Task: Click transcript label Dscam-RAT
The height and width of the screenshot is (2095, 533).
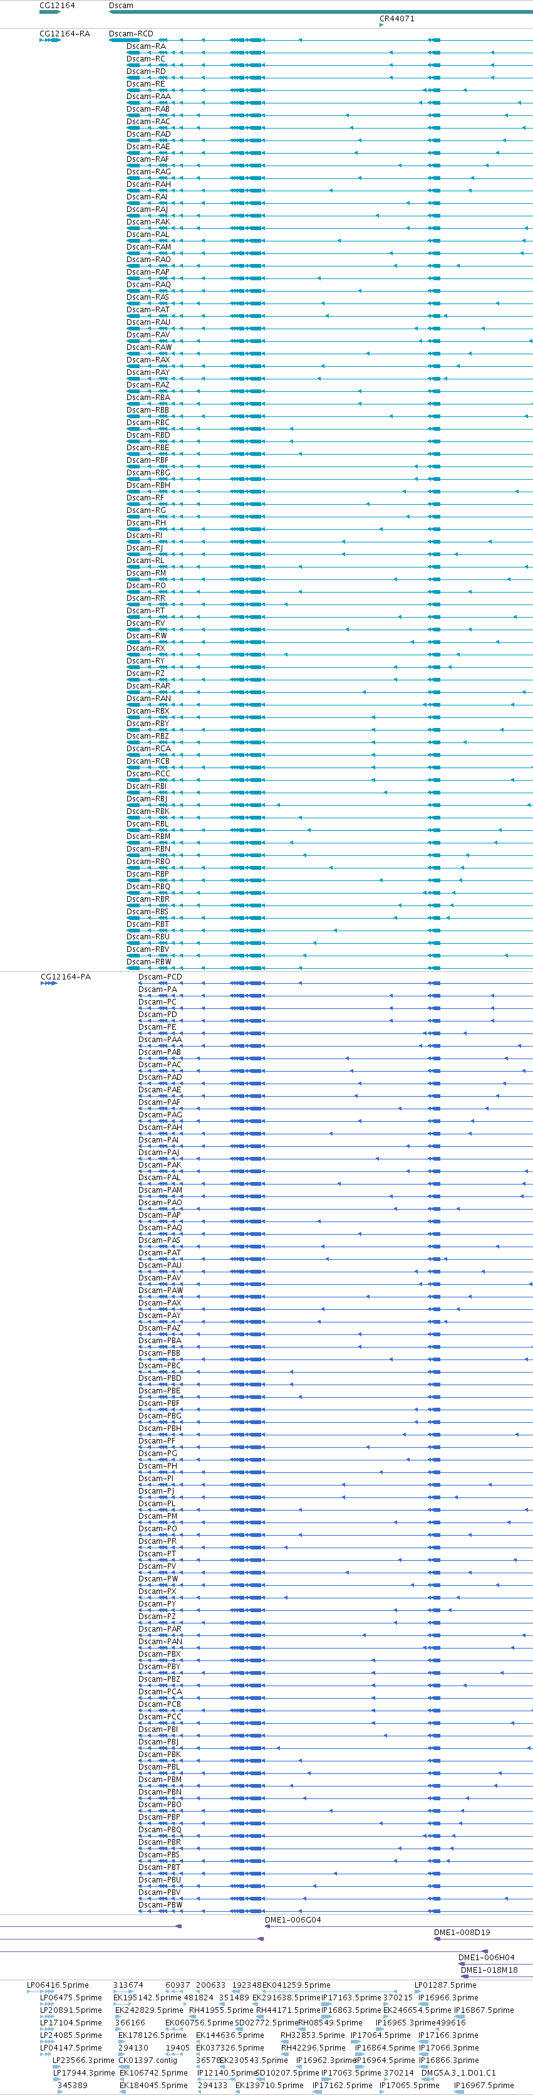Action: point(148,310)
